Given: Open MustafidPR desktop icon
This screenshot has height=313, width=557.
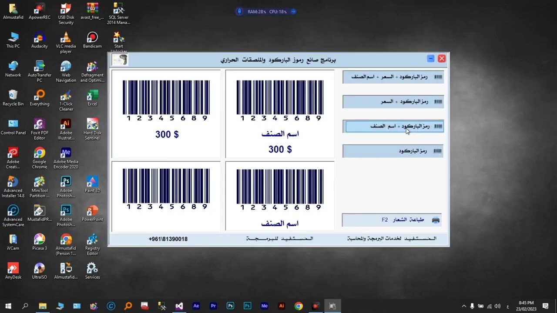Looking at the screenshot, I should click(40, 214).
